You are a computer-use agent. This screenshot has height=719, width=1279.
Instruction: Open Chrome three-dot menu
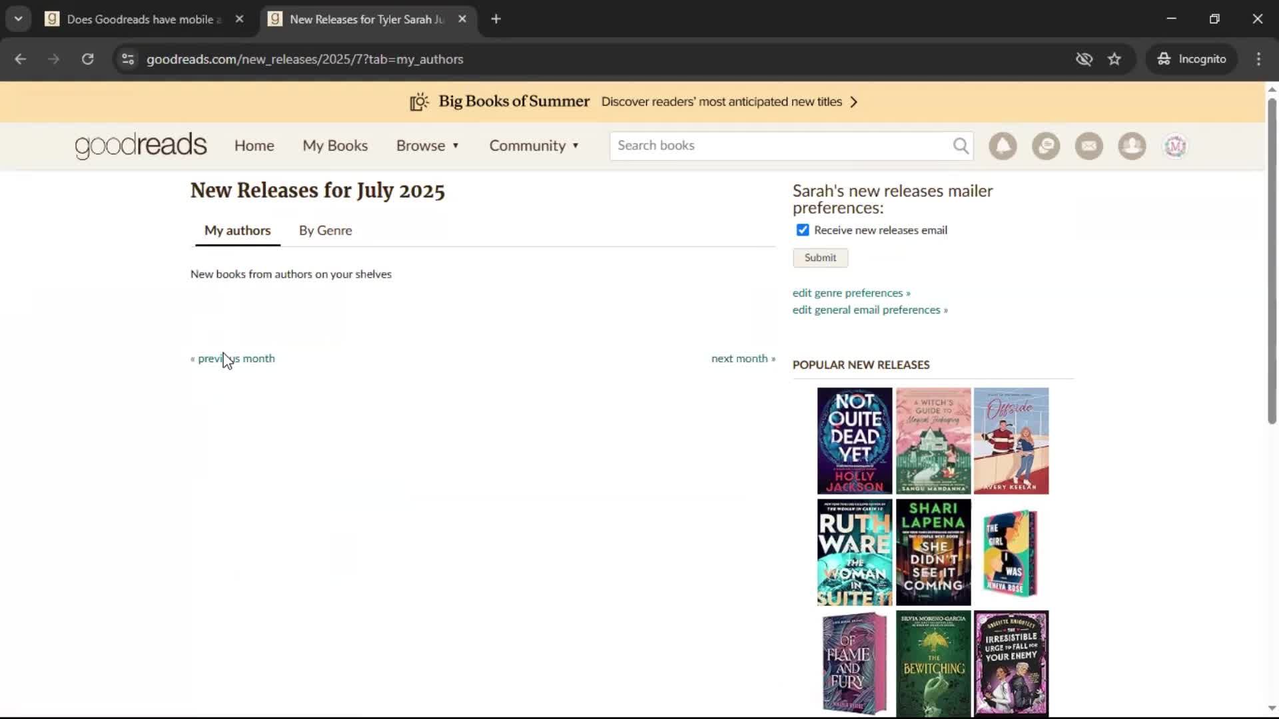(x=1258, y=59)
